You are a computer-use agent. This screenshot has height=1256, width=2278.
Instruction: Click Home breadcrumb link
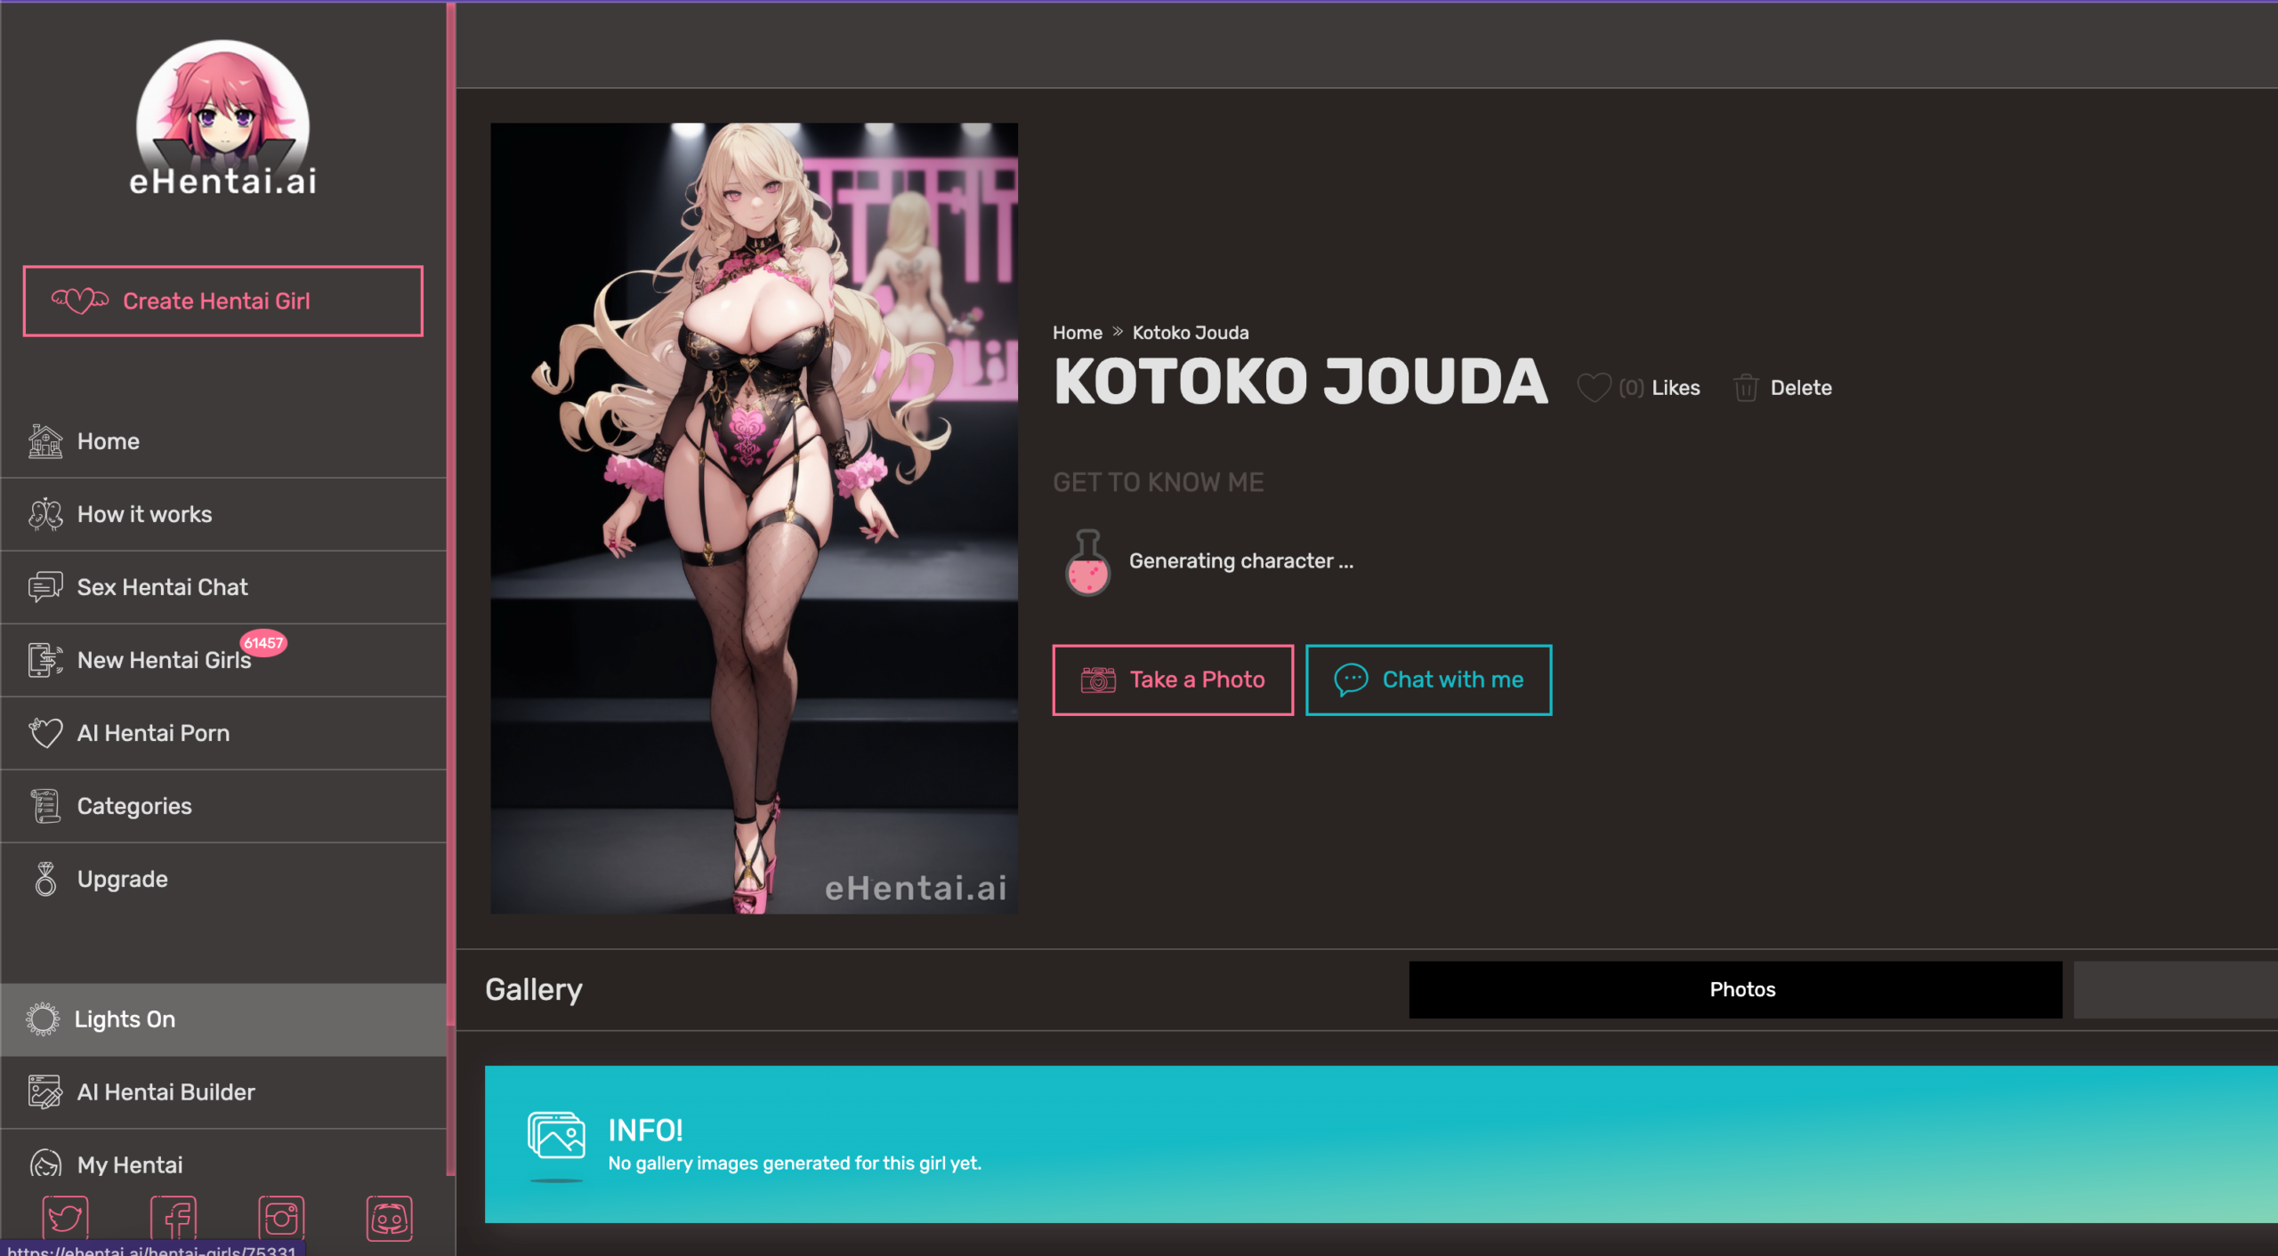point(1077,333)
